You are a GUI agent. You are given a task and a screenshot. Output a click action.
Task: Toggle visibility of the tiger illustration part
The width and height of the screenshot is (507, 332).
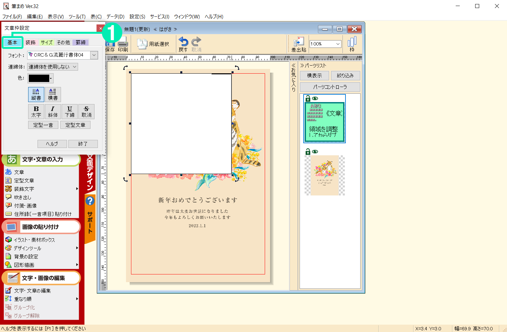tap(314, 151)
